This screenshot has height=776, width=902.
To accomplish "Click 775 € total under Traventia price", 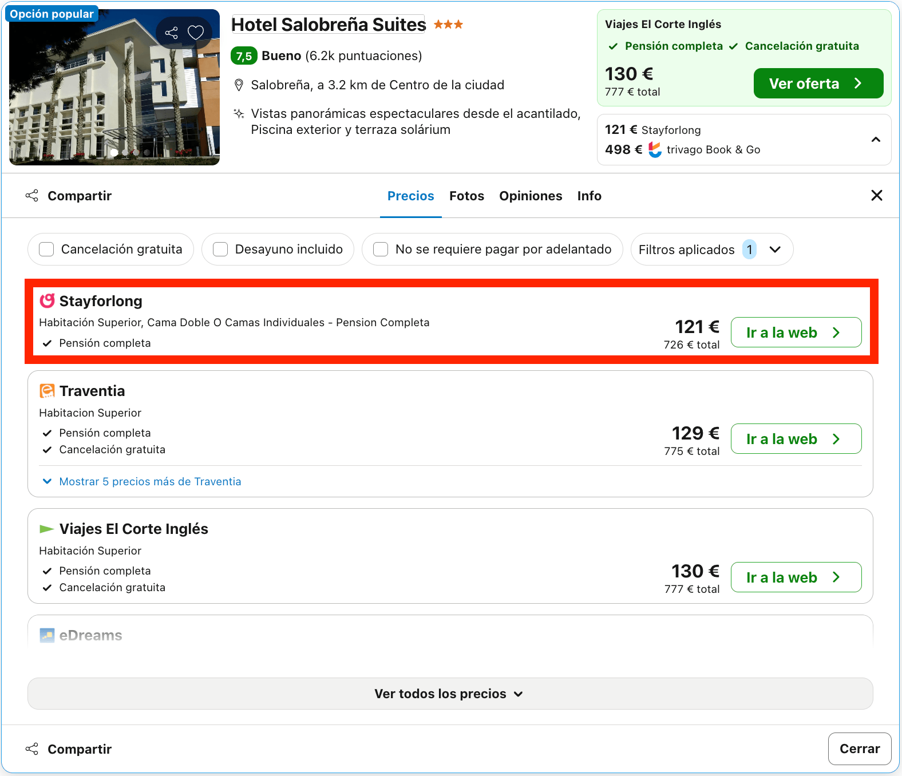I will 691,451.
